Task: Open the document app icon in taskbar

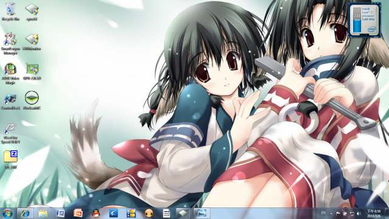Action: tap(167, 214)
